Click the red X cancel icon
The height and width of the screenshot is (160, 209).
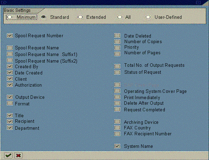(x=18, y=155)
